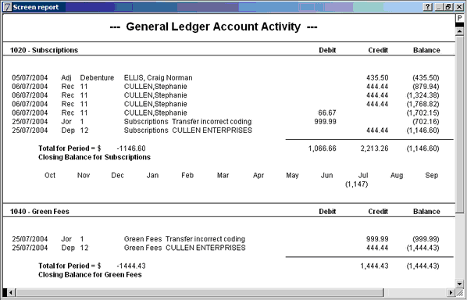Click the Dec month label

tap(117, 175)
